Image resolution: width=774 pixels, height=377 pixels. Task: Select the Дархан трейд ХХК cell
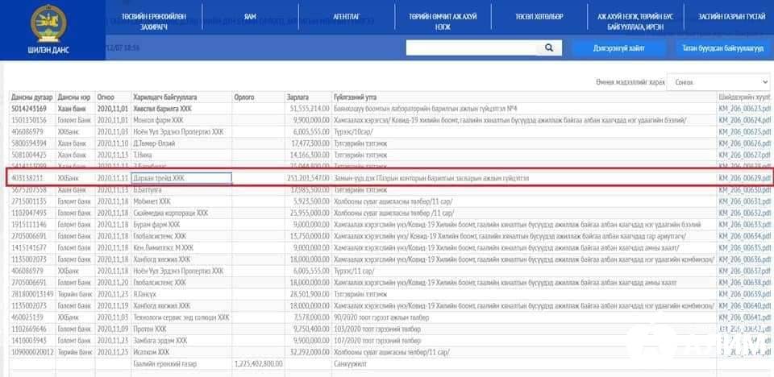pyautogui.click(x=181, y=178)
